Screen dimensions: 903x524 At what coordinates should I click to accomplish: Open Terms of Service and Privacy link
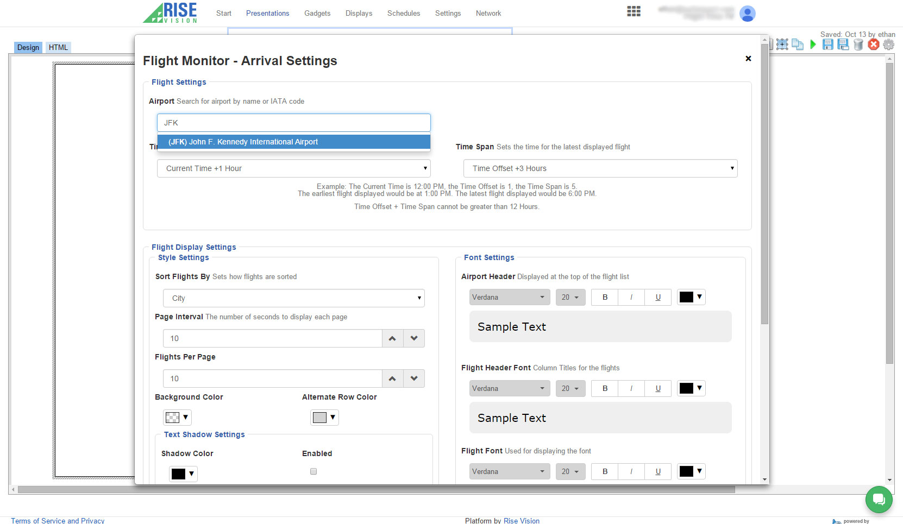(x=58, y=521)
